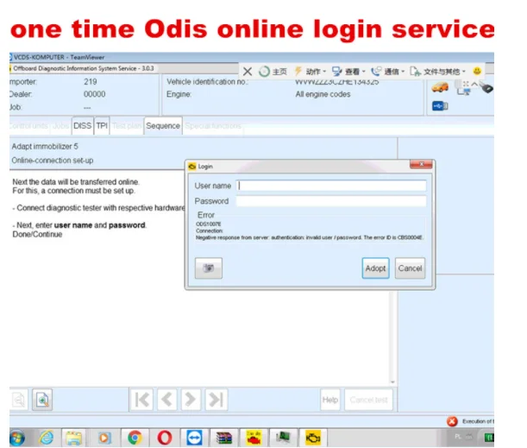Close the Login dialog with red X

coord(421,164)
